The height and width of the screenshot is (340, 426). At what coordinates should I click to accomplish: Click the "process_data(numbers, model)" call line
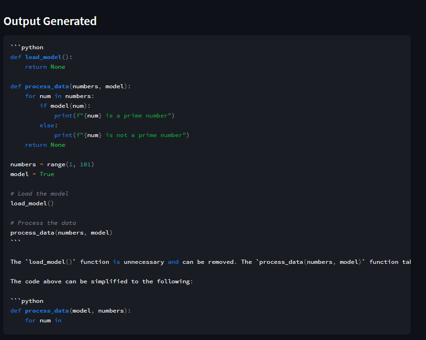coord(61,233)
